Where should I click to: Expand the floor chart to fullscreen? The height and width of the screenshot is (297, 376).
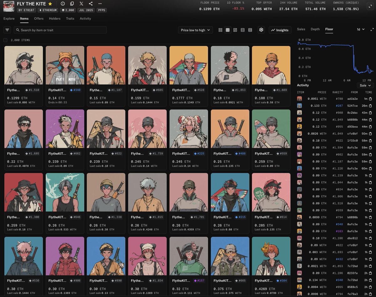372,29
